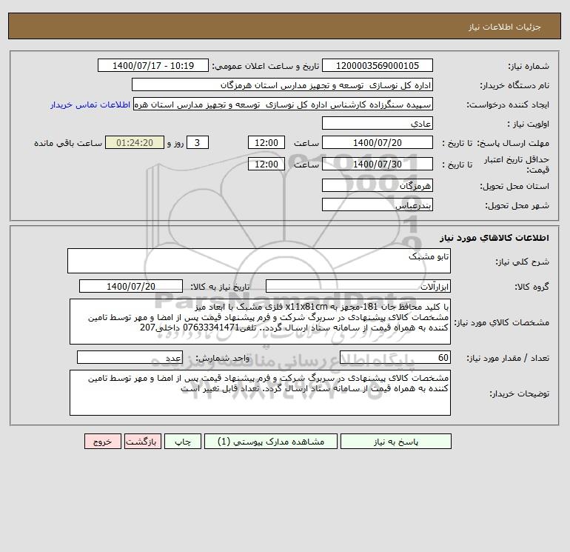The image size is (570, 552).
Task: Click the buyer notes text area
Action: [x=260, y=393]
